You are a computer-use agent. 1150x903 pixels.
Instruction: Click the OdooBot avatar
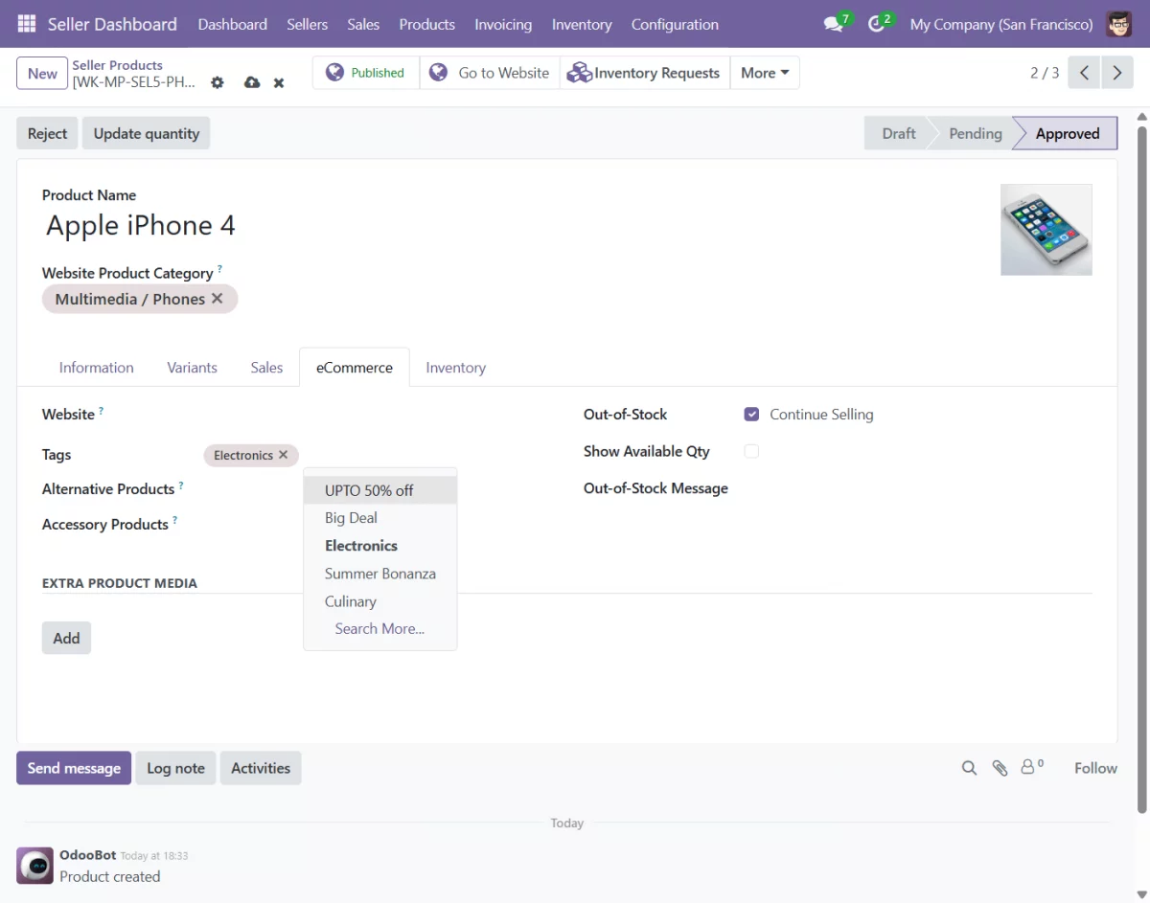click(x=35, y=865)
